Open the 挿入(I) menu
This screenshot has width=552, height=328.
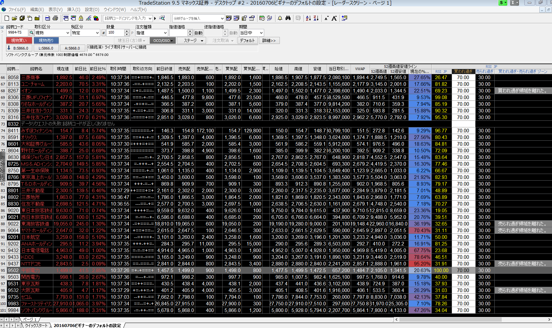point(74,10)
